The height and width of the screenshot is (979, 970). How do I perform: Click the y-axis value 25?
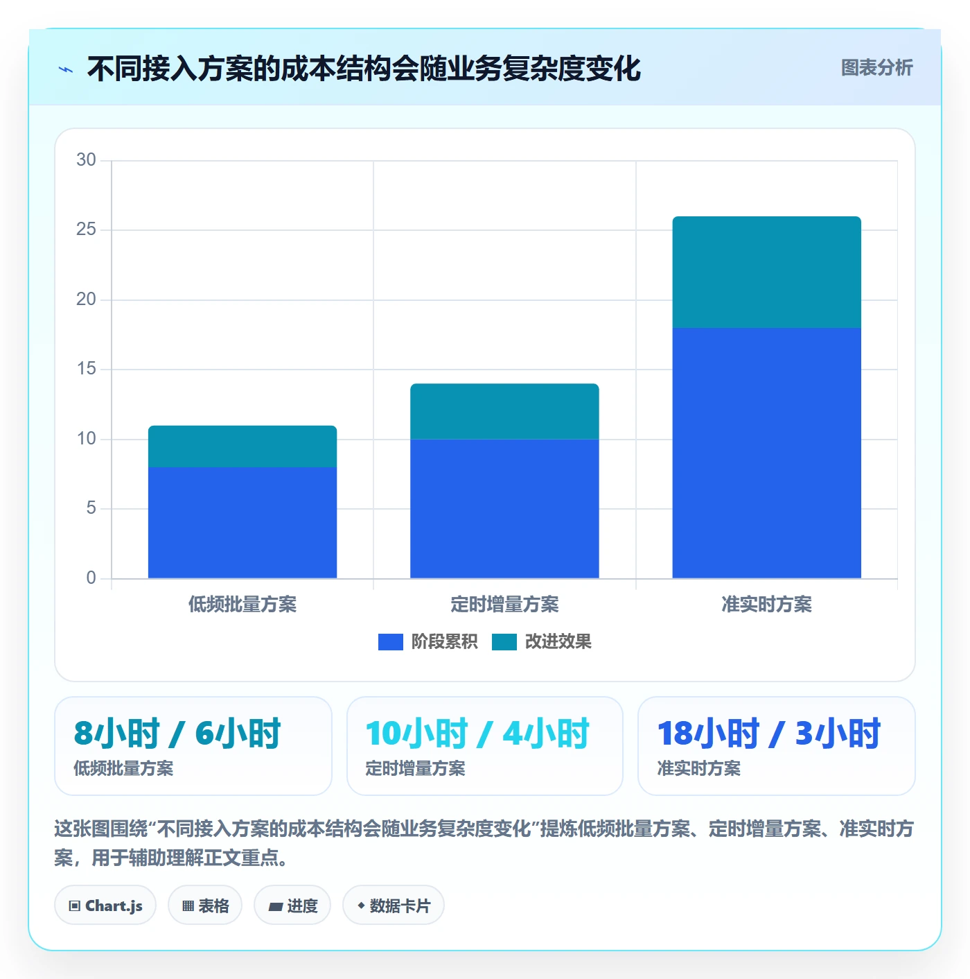tap(86, 229)
